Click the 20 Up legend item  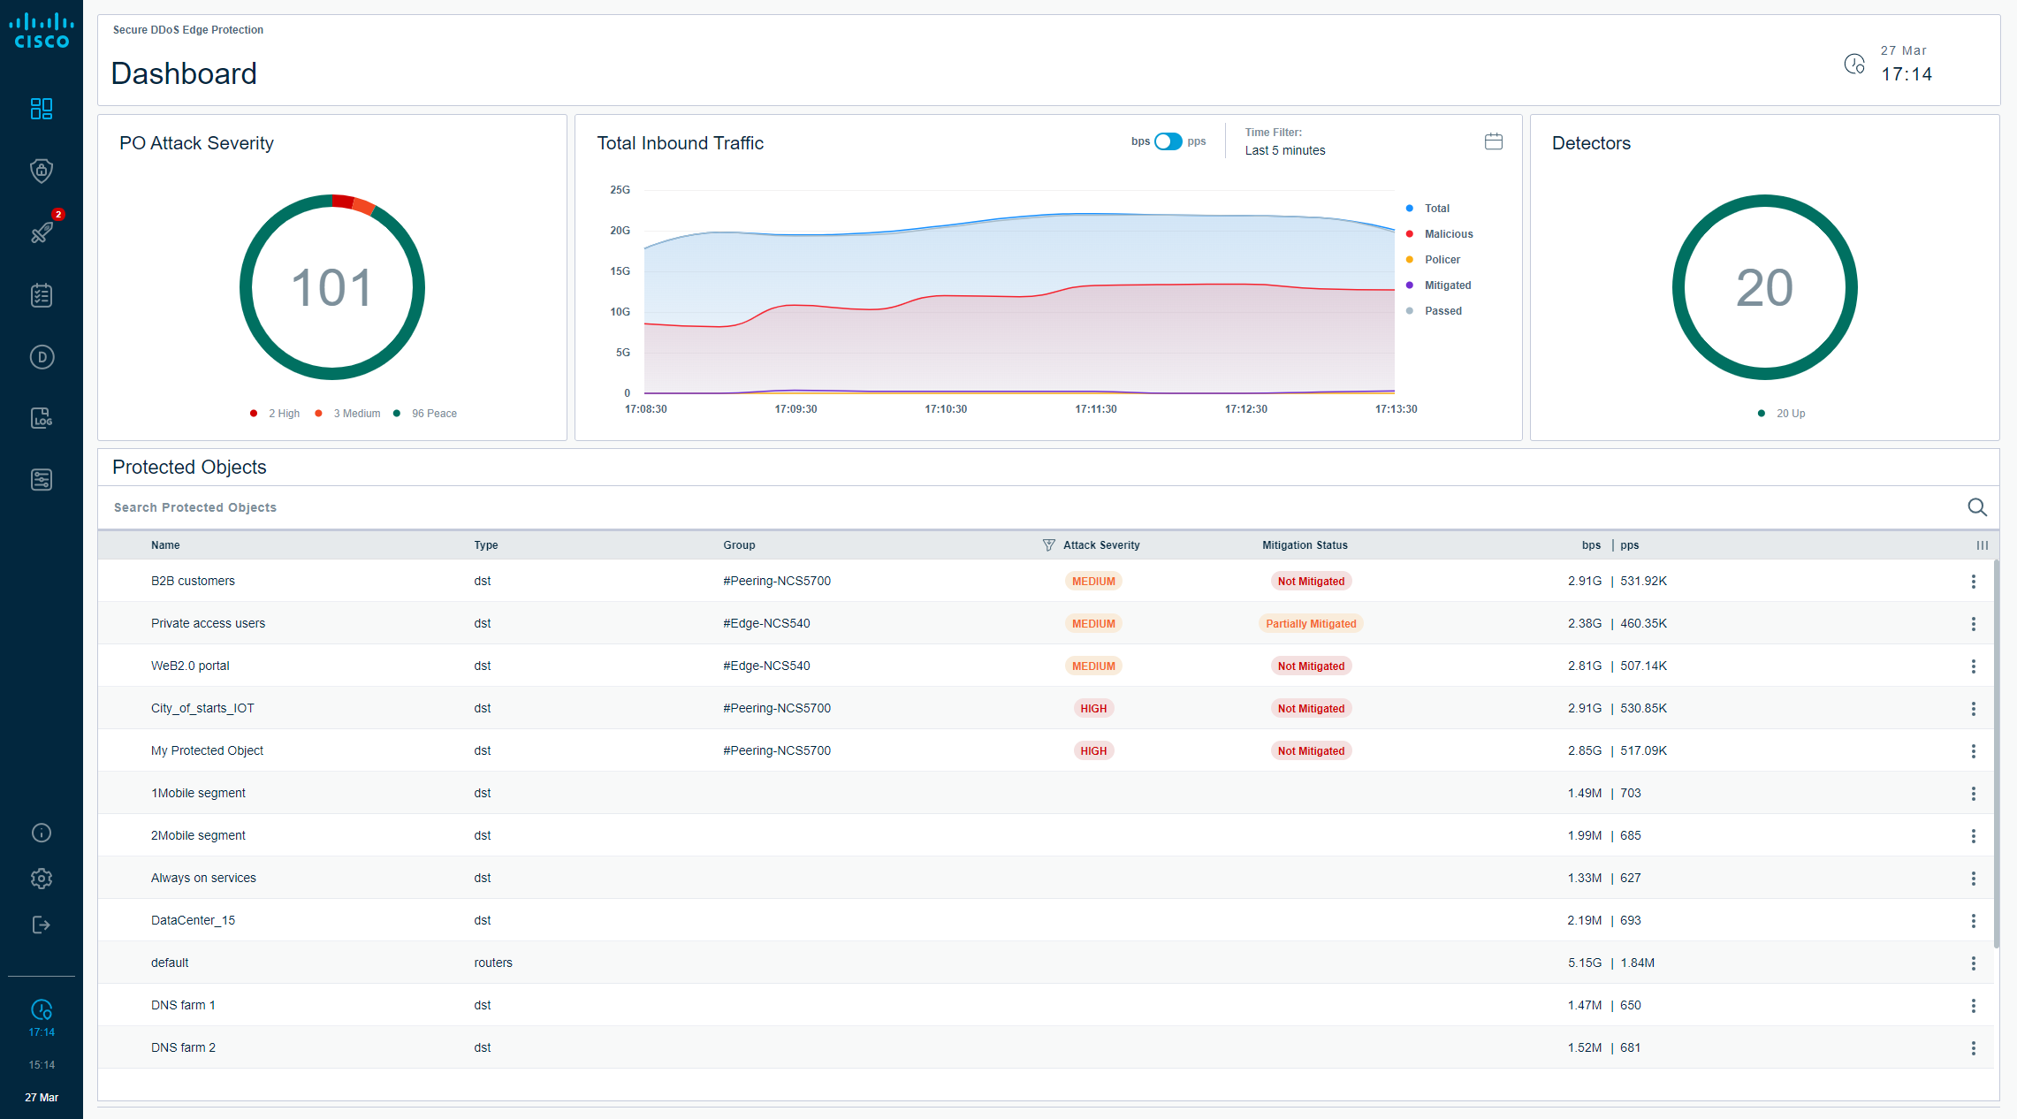(1782, 414)
